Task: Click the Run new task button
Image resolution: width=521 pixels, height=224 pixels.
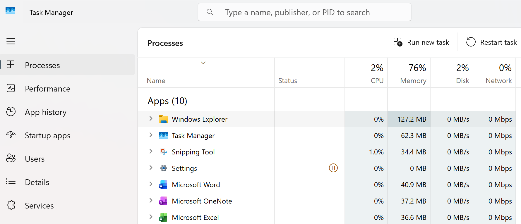Action: [x=421, y=42]
